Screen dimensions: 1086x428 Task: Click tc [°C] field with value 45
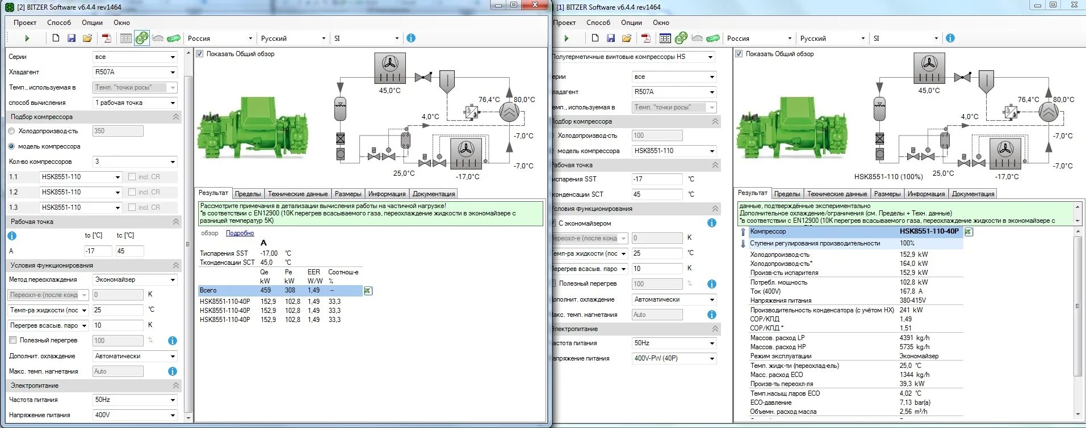coord(130,251)
